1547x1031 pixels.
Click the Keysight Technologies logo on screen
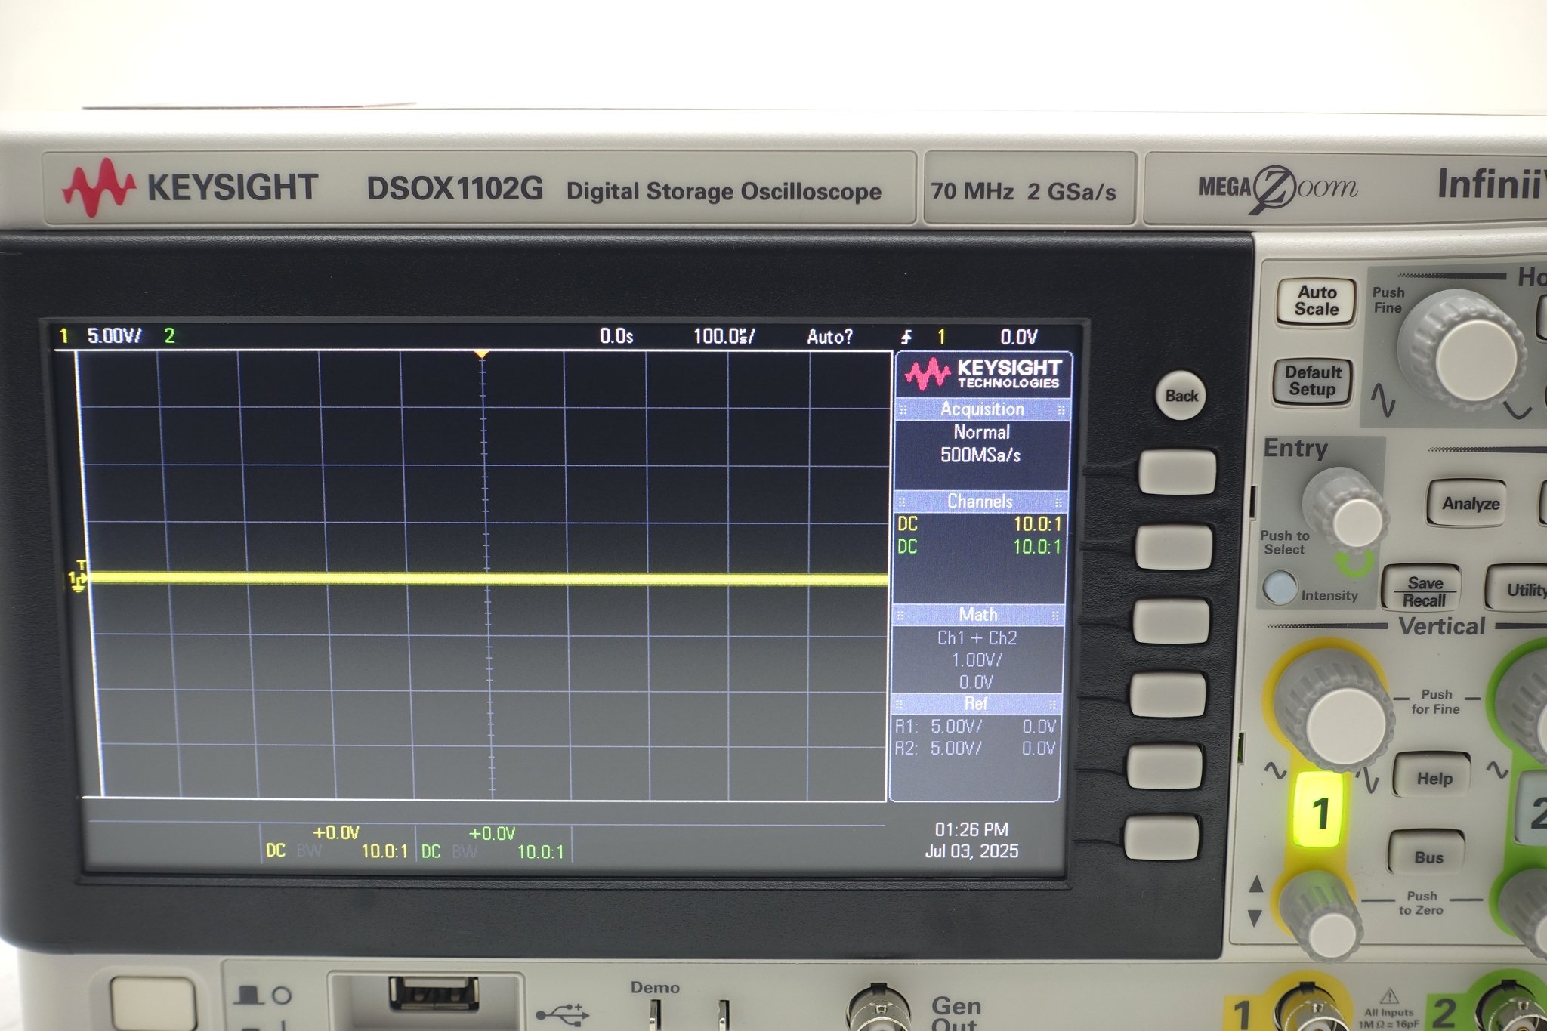[x=983, y=375]
